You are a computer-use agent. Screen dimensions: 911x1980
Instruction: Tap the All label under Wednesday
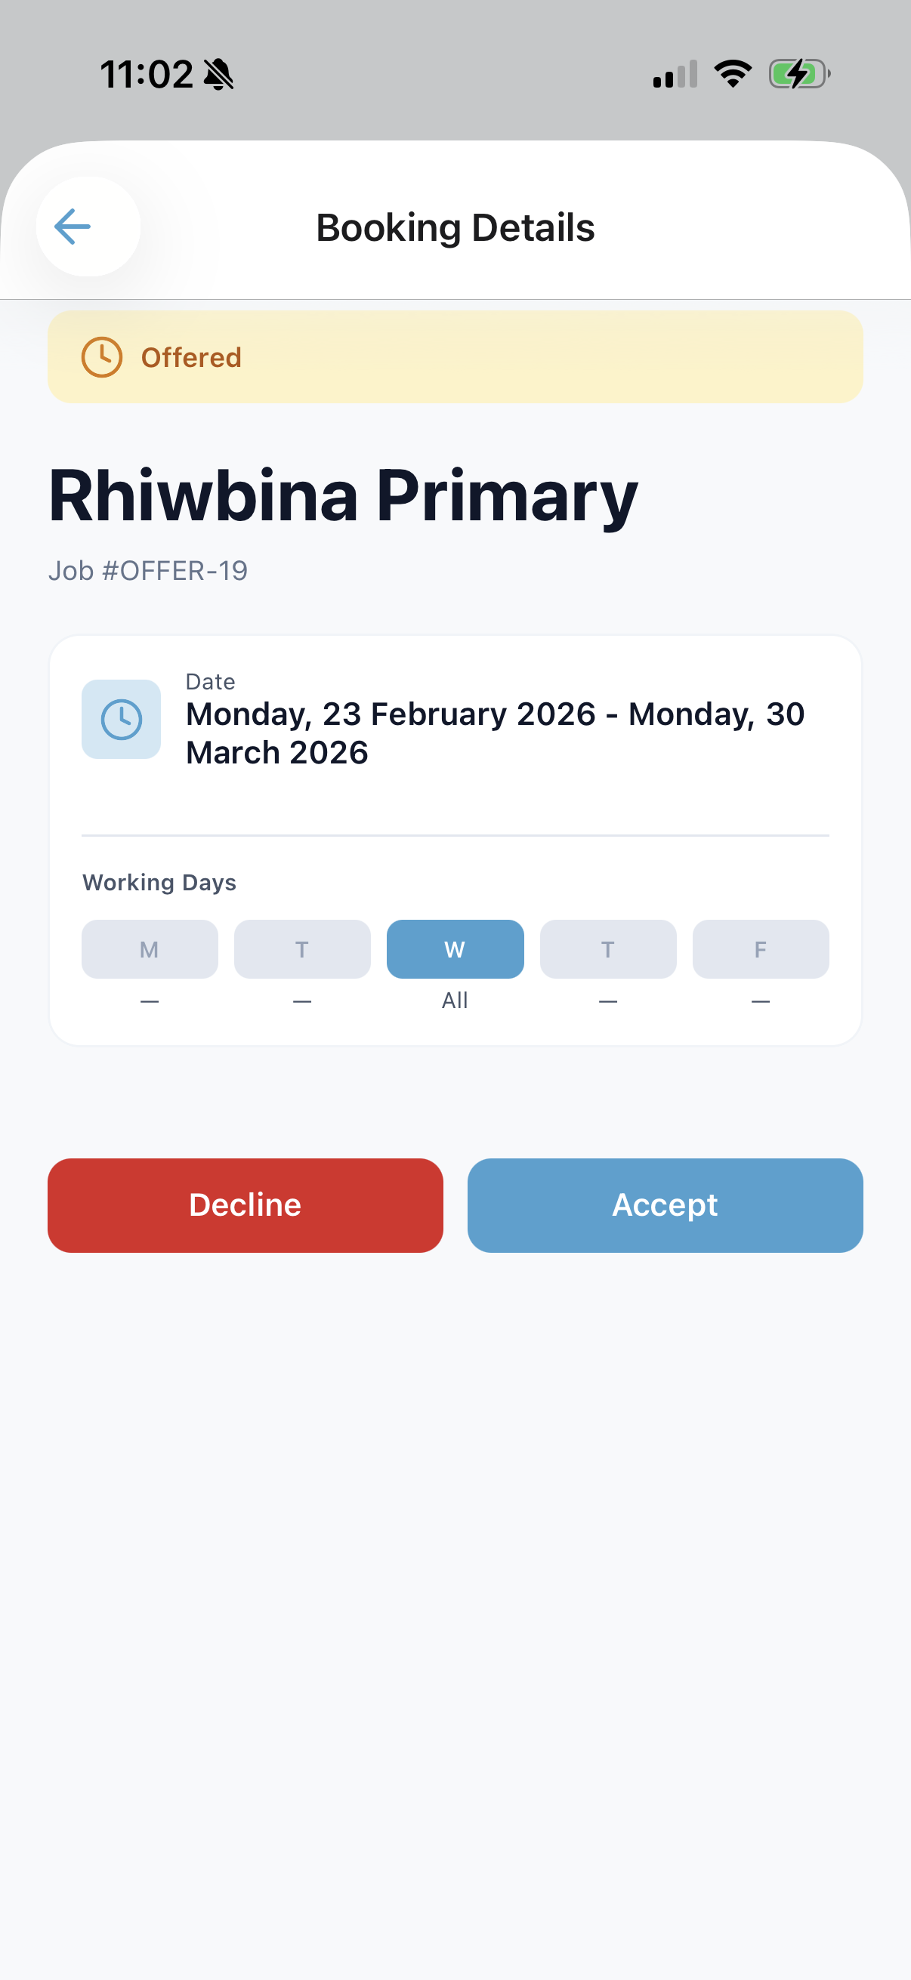(455, 1001)
